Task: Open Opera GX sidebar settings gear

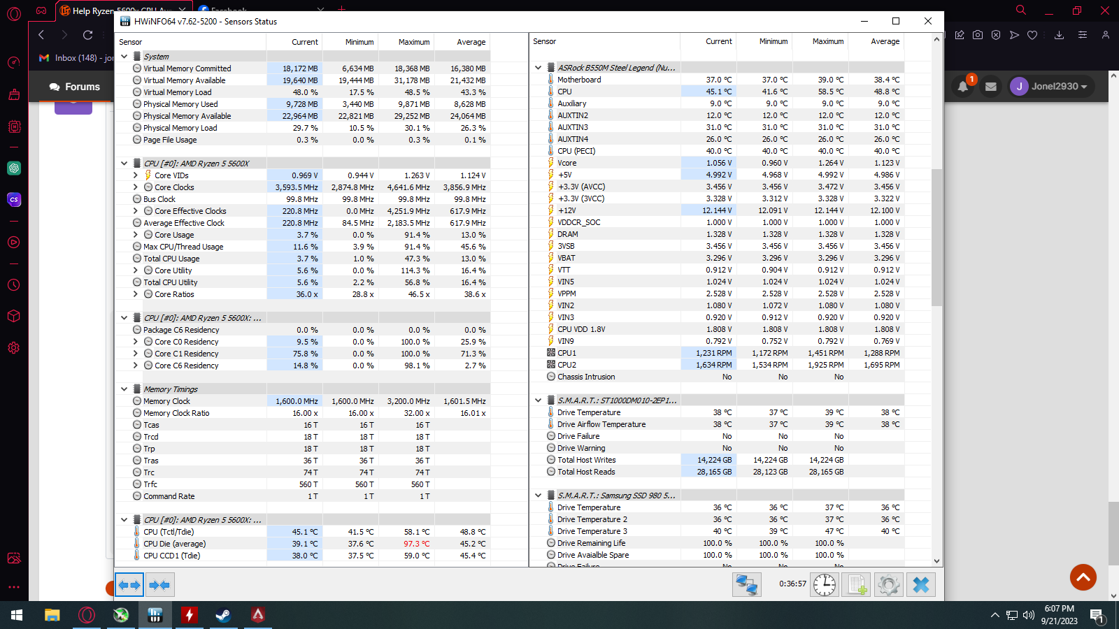Action: pyautogui.click(x=14, y=347)
